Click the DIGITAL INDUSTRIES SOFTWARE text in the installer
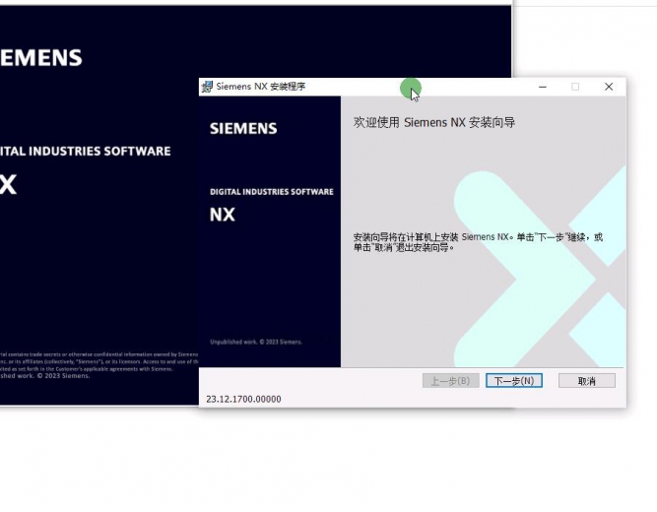Viewport: 657px width, 512px height. click(x=272, y=192)
